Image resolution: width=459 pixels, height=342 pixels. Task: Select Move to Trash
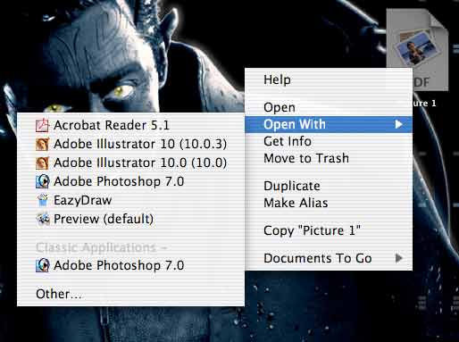point(306,158)
